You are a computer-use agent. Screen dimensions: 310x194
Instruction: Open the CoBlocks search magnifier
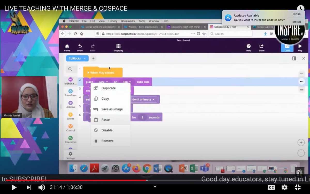pyautogui.click(x=70, y=69)
